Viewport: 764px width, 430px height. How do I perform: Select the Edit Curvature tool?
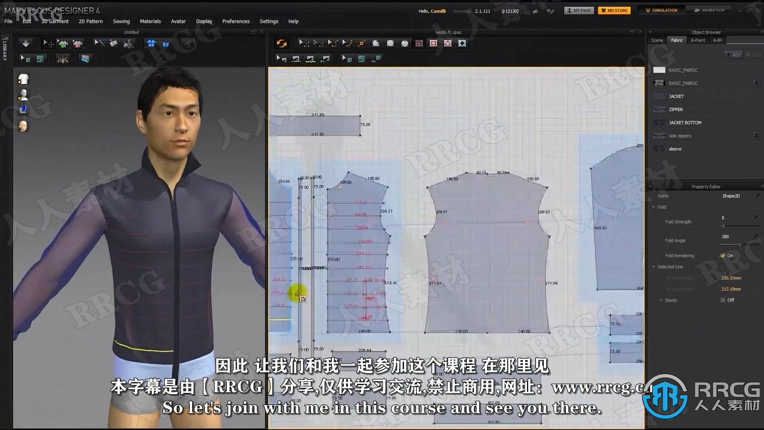(333, 44)
